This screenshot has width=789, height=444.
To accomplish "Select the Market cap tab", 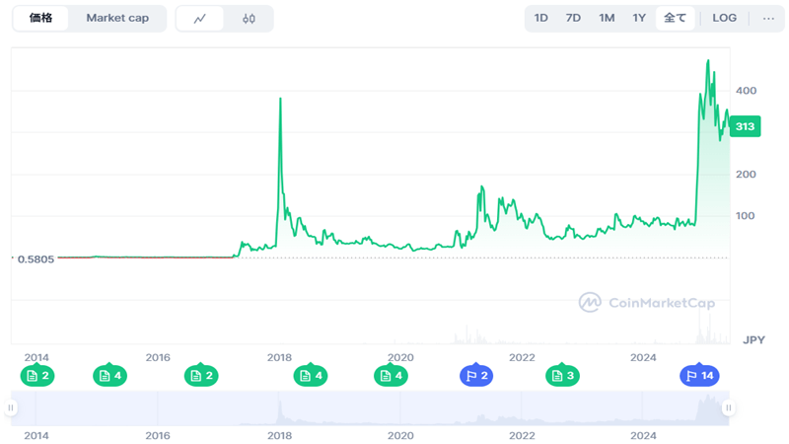I will pyautogui.click(x=117, y=18).
